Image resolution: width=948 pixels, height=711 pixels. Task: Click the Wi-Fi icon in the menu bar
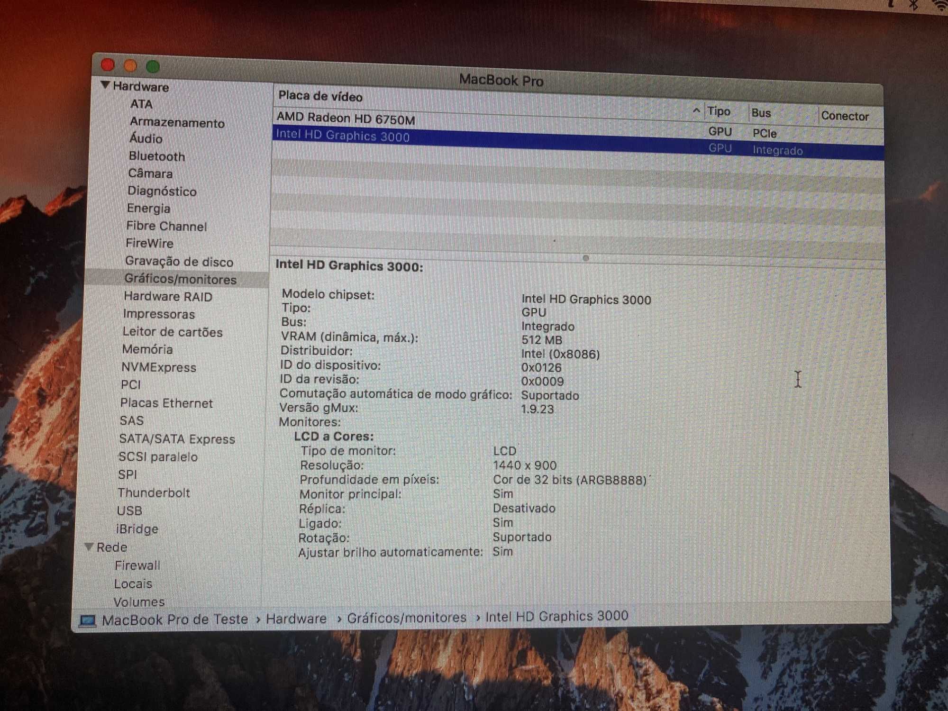tap(940, 6)
